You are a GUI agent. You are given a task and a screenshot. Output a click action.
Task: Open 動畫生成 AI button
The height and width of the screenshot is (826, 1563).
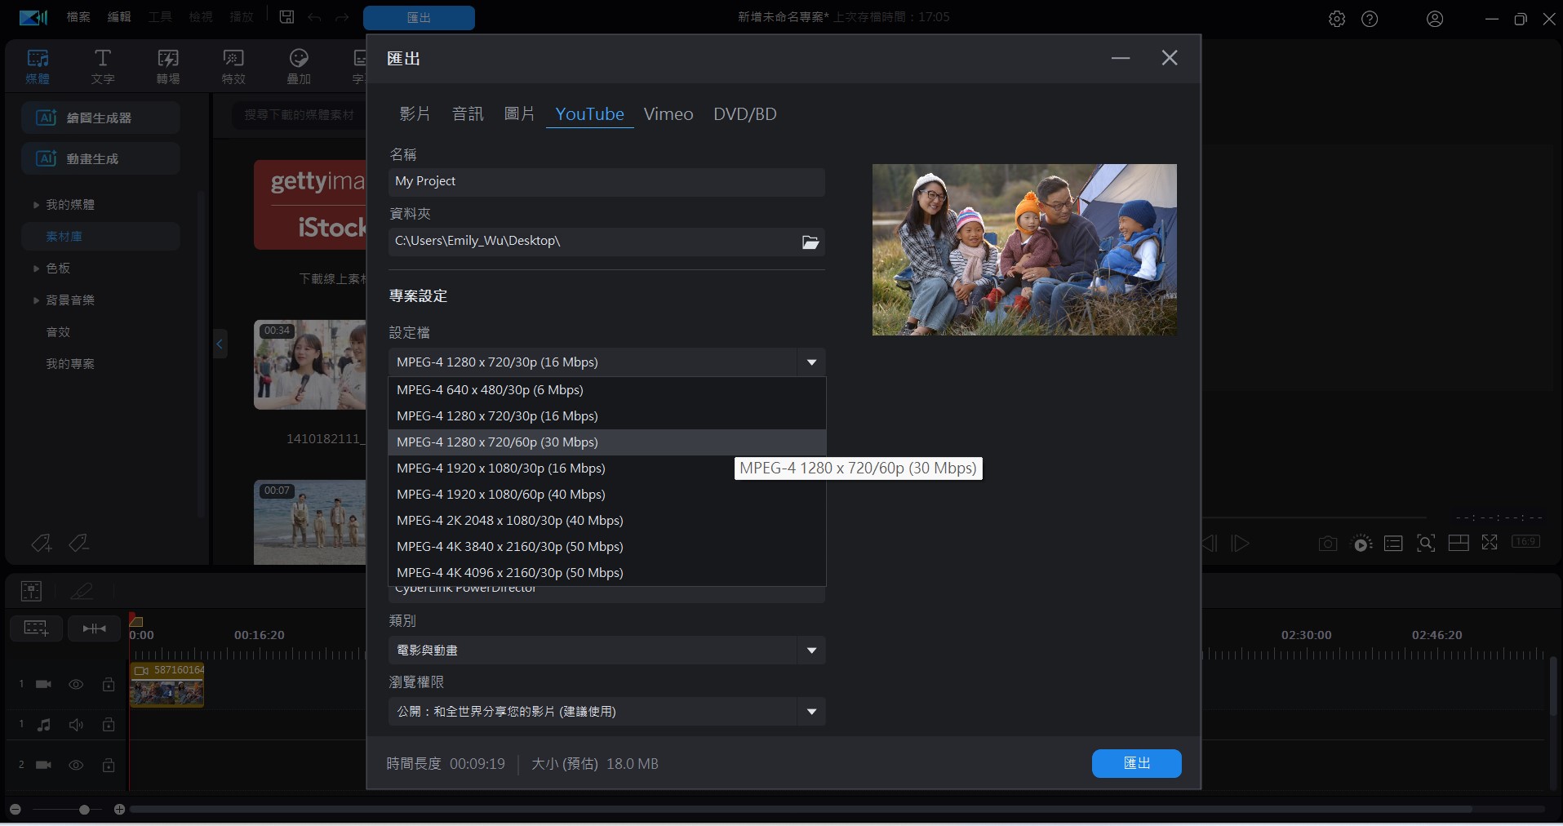click(100, 158)
